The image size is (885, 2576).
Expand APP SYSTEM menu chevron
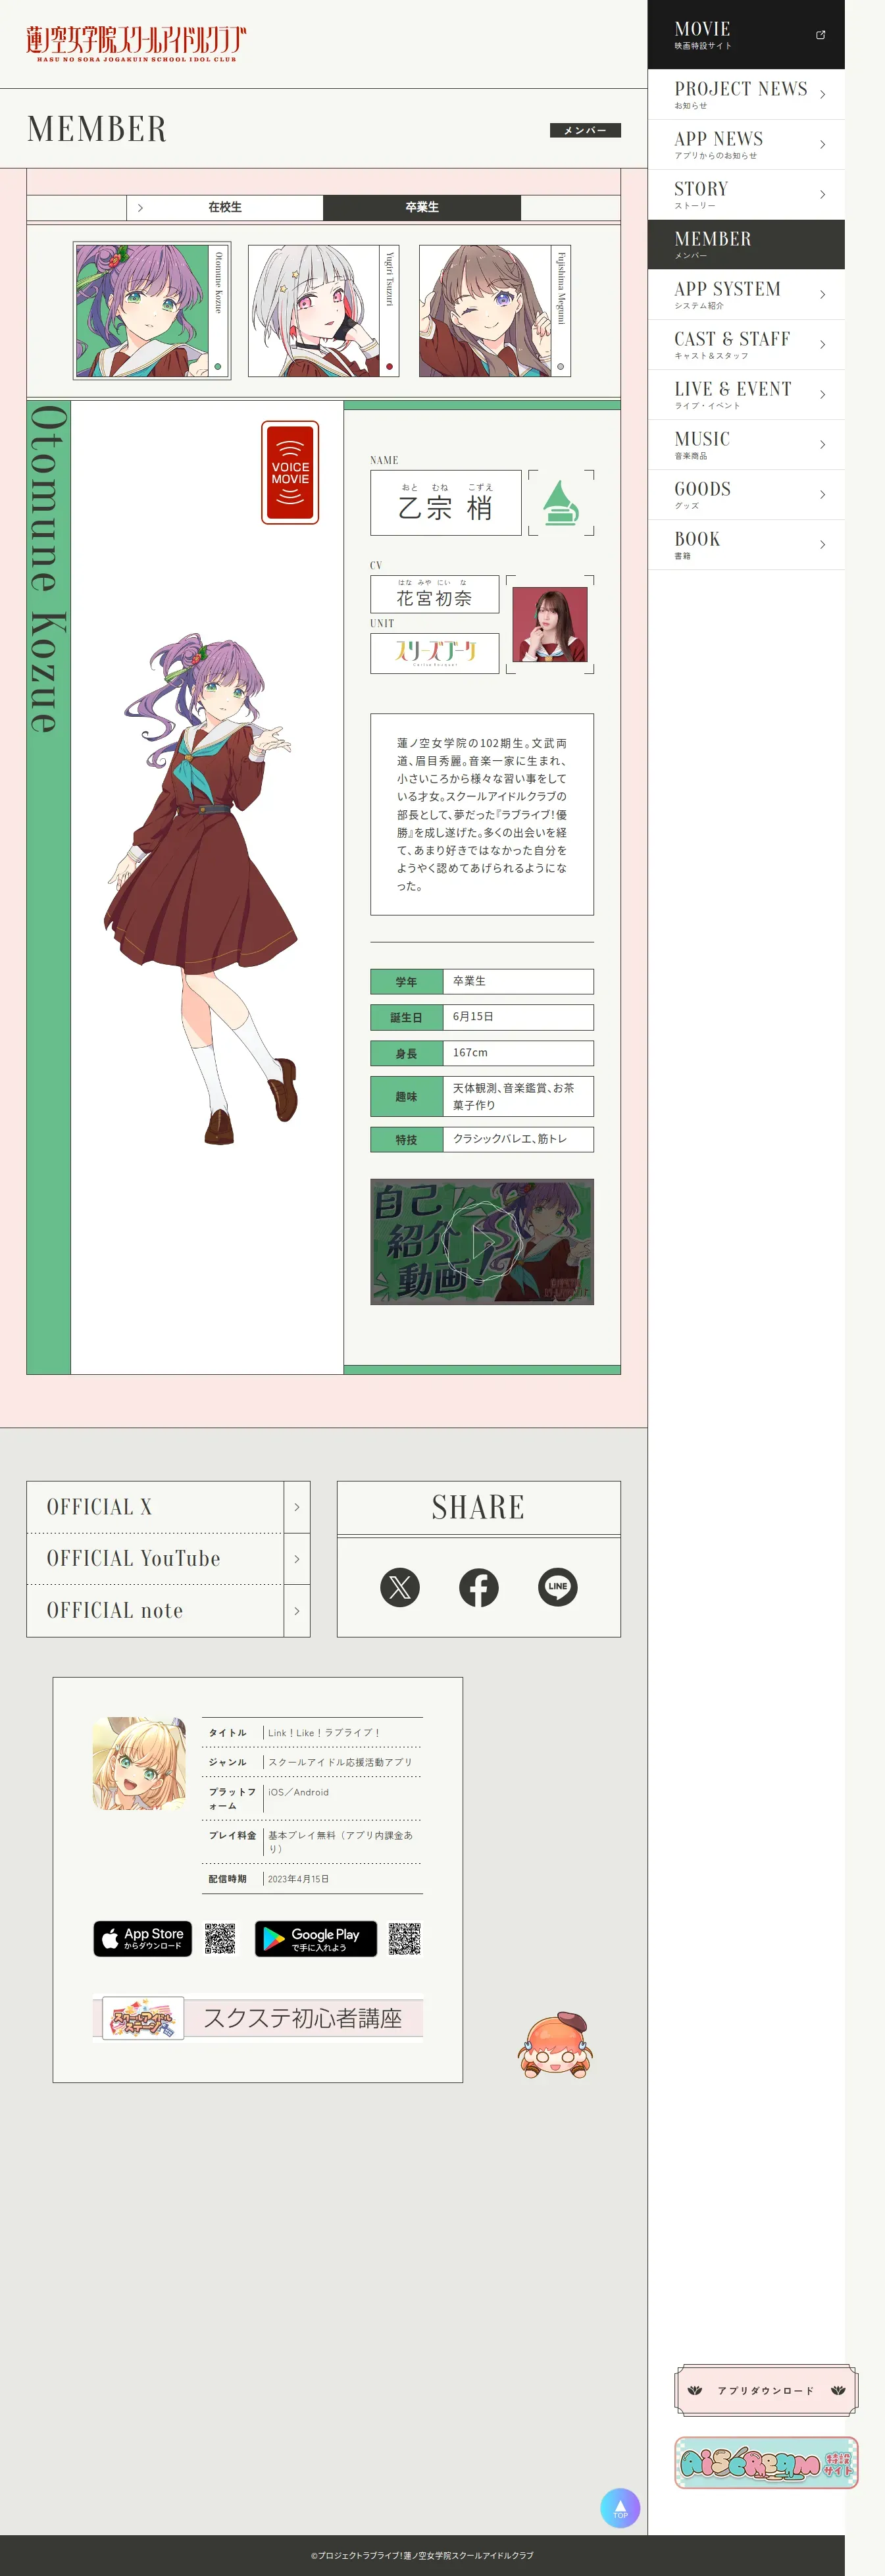(x=822, y=294)
